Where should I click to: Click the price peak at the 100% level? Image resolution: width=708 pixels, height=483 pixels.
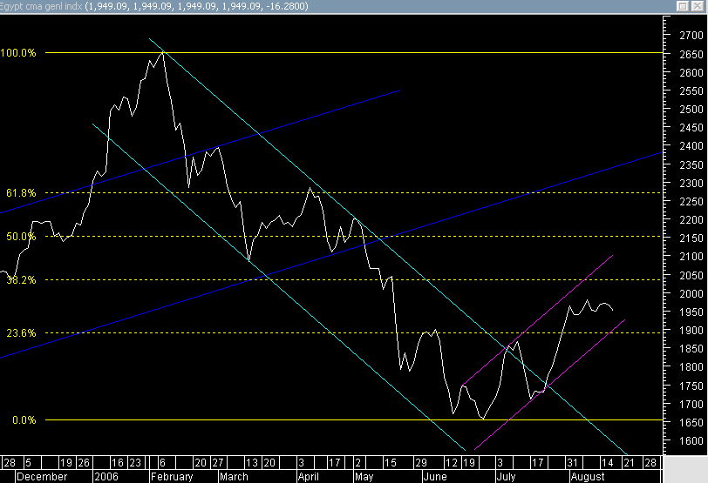pos(163,53)
